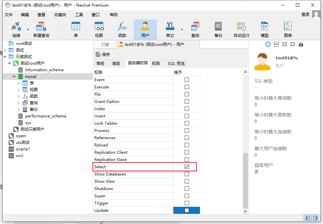Select the View toolbar icon
The image size is (323, 224).
pyautogui.click(x=99, y=26)
